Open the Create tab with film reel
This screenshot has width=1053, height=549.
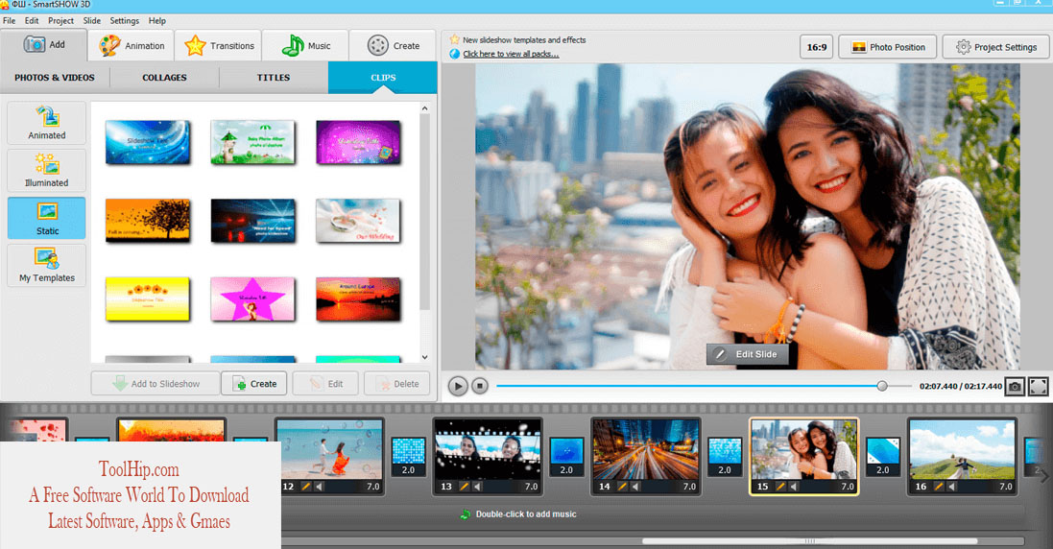[x=394, y=46]
